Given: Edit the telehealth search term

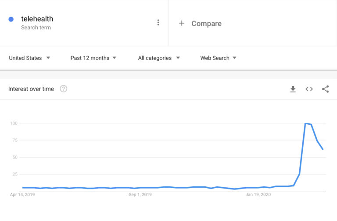Looking at the screenshot, I should [x=37, y=19].
